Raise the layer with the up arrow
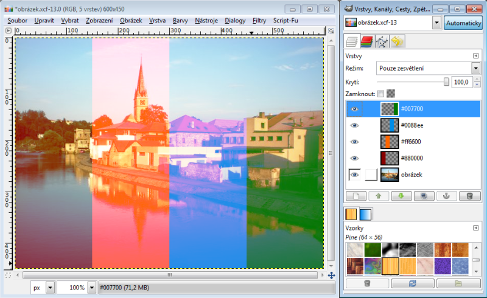The image size is (487, 298). [379, 196]
